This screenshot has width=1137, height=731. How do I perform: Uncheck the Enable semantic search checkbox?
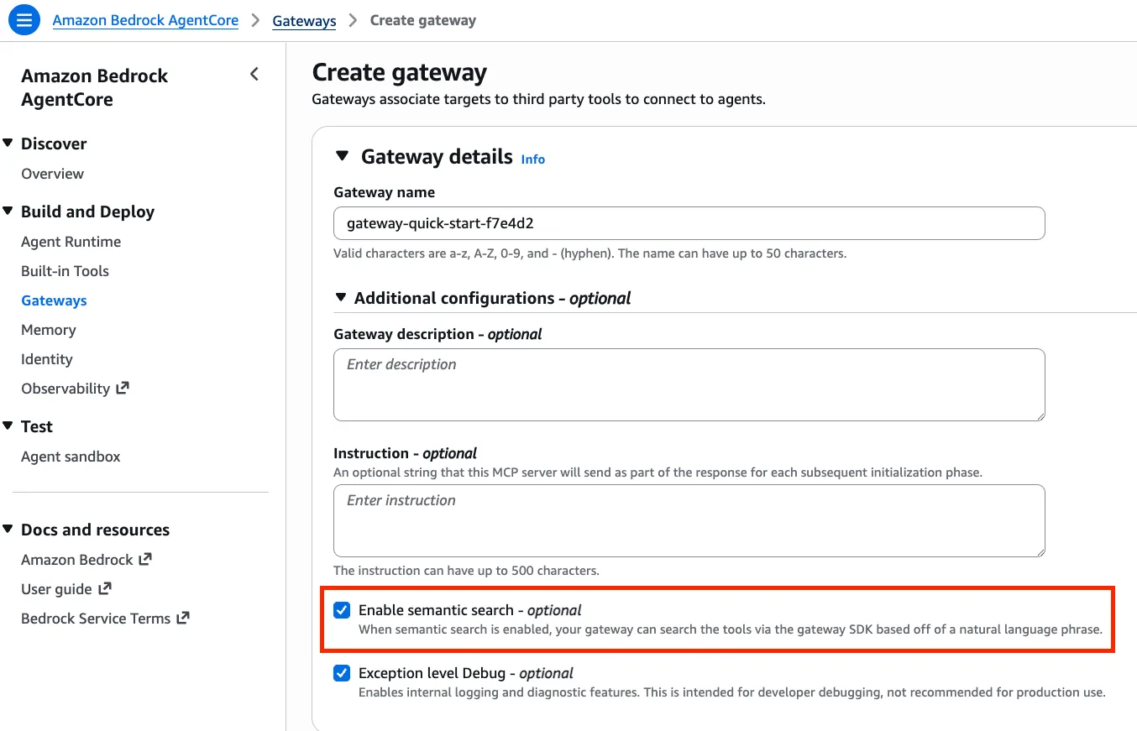[342, 610]
